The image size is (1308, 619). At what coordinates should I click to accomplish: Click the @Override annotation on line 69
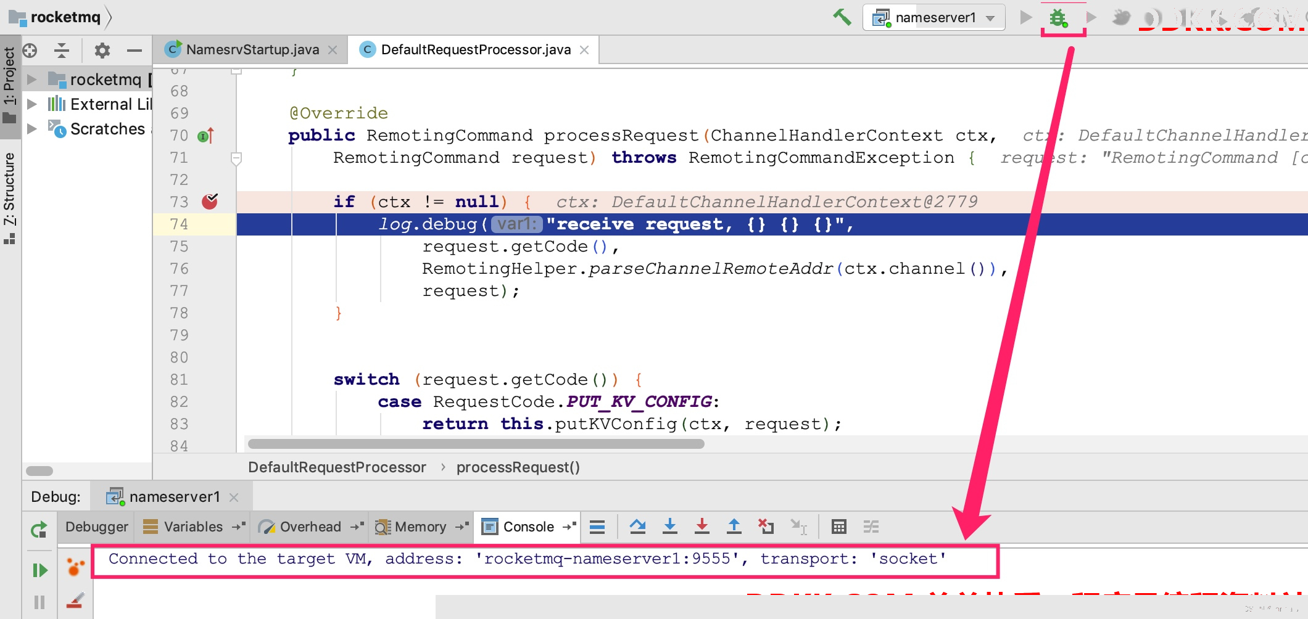pyautogui.click(x=339, y=113)
